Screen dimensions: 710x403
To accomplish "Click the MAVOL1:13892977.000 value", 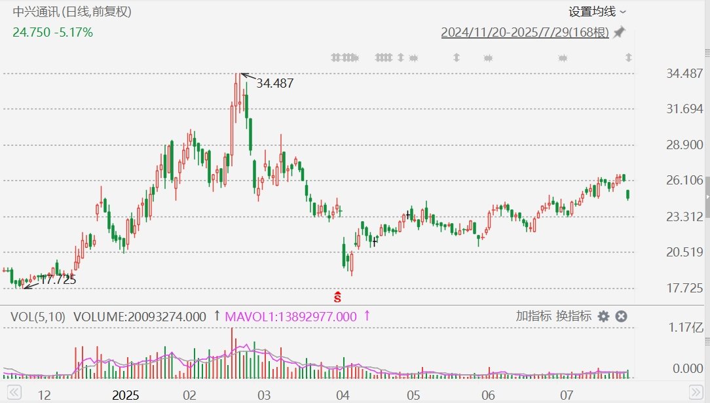I will tap(291, 317).
